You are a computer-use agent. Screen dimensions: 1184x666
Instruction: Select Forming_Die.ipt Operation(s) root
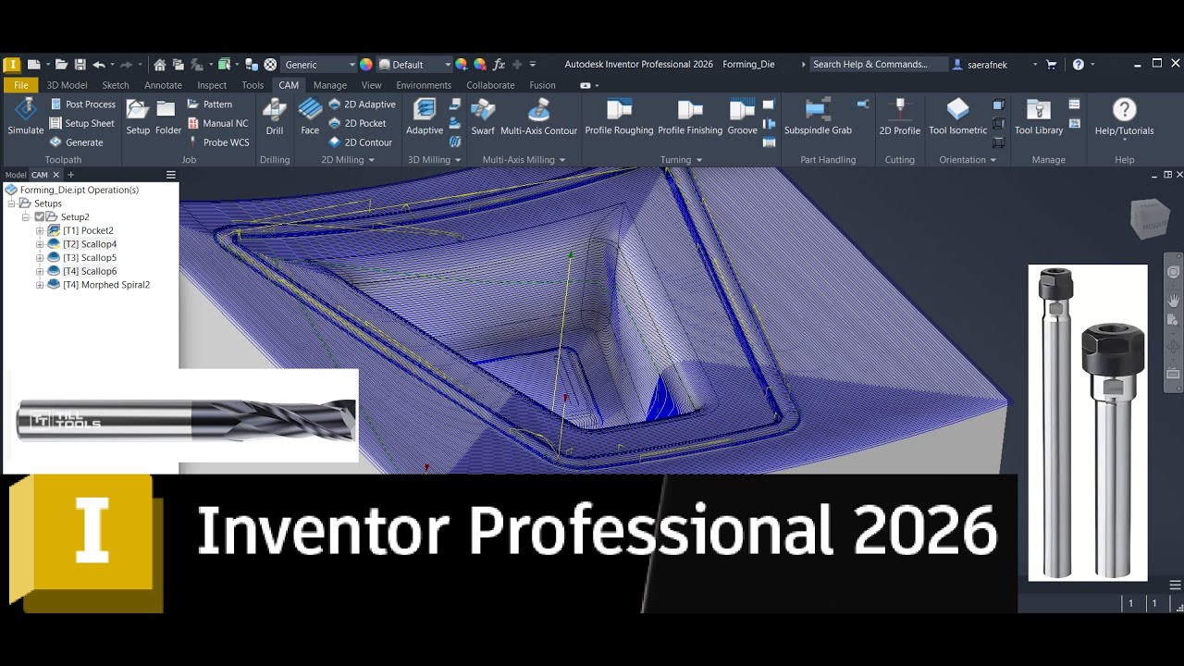pos(80,190)
